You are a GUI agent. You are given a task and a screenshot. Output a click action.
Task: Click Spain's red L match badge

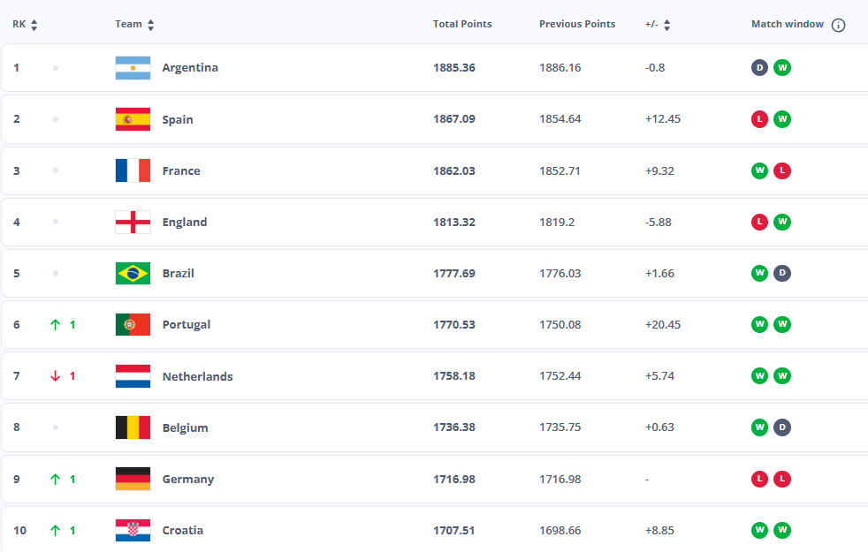[x=759, y=119]
